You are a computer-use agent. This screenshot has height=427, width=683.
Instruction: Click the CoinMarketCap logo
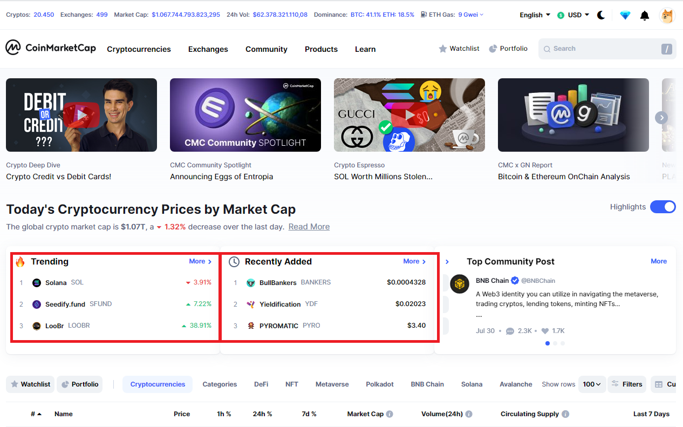pos(51,48)
